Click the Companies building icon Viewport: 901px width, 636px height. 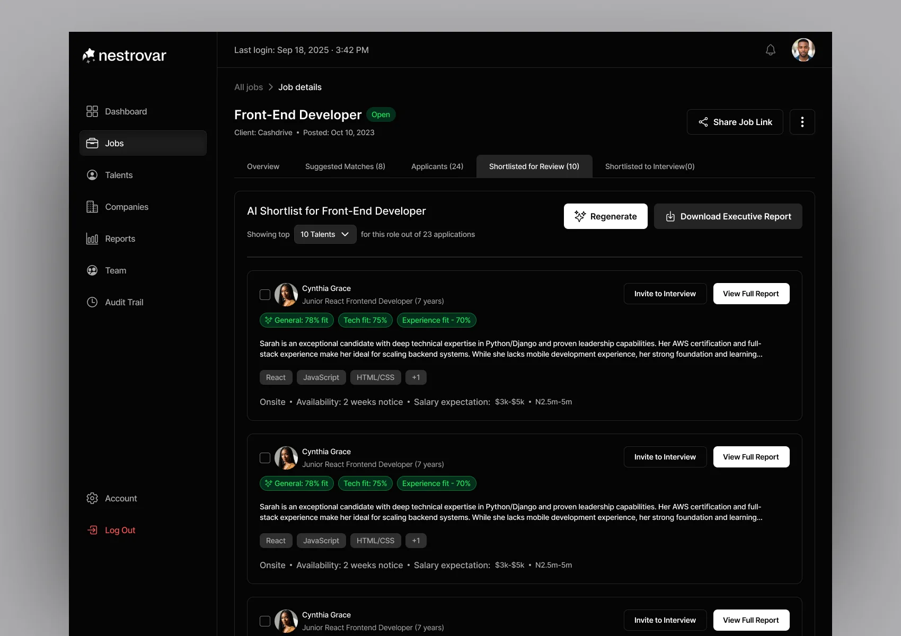(x=92, y=207)
